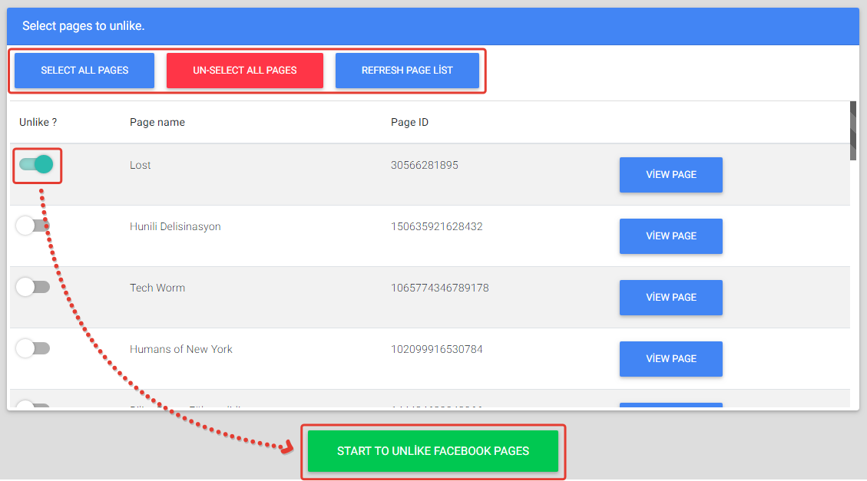Start to unlike Facebook pages
The height and width of the screenshot is (481, 867).
(x=432, y=451)
